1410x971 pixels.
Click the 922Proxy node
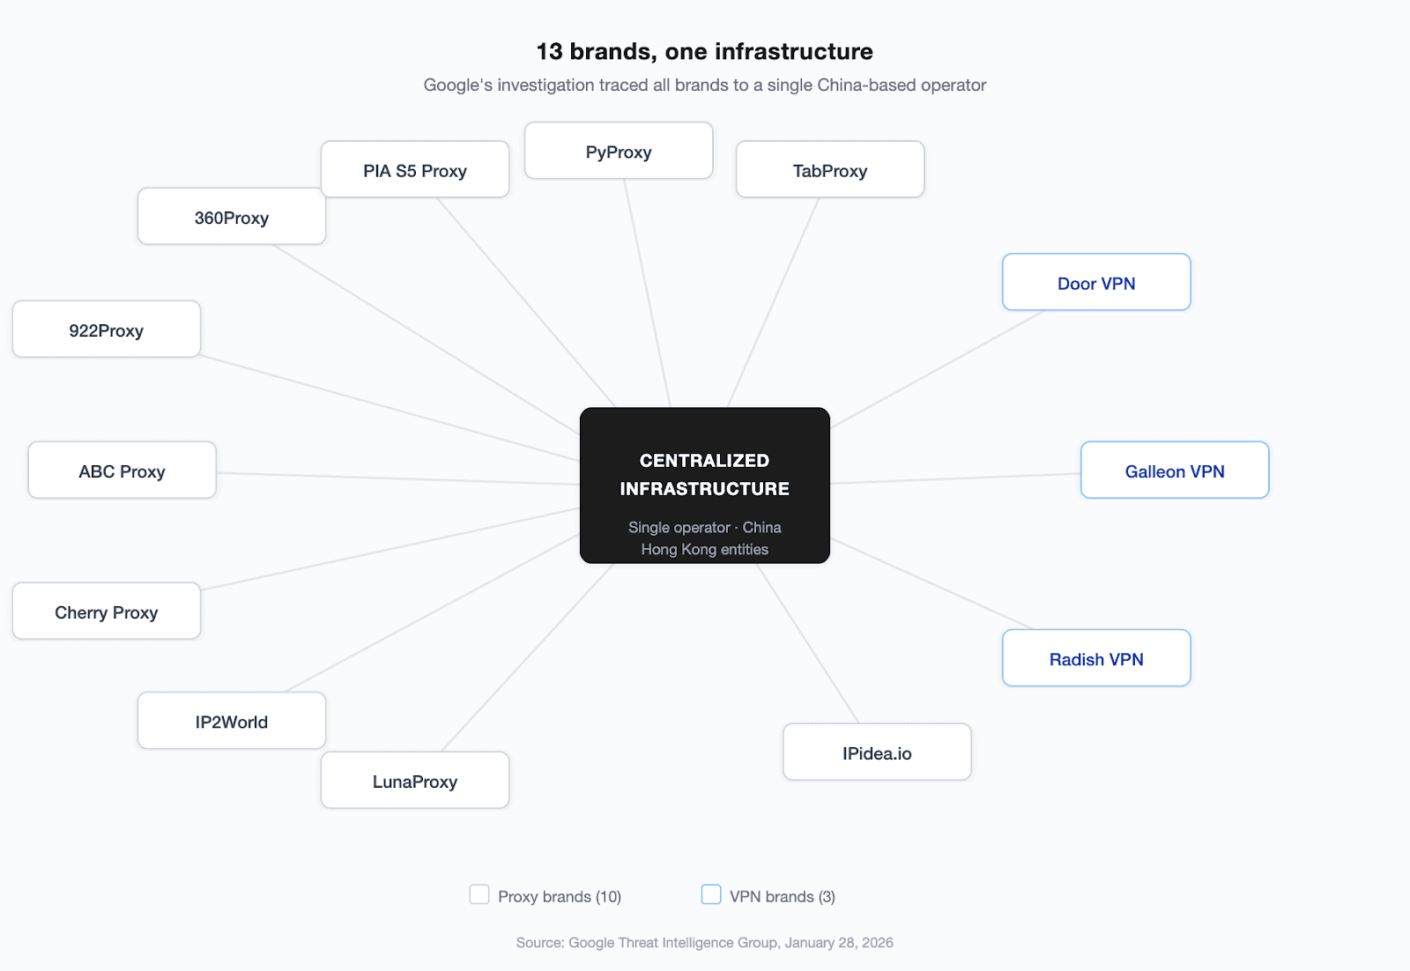point(107,330)
